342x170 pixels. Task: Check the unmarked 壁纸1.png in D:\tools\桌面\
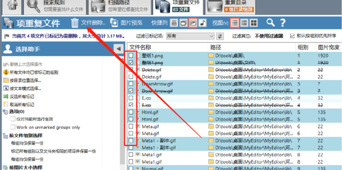(x=131, y=56)
